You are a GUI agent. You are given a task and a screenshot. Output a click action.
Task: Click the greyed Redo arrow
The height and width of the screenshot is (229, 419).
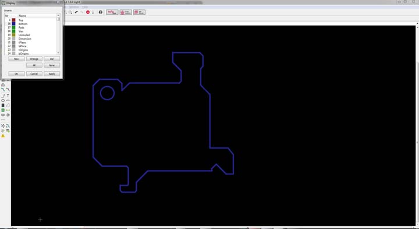(x=82, y=12)
